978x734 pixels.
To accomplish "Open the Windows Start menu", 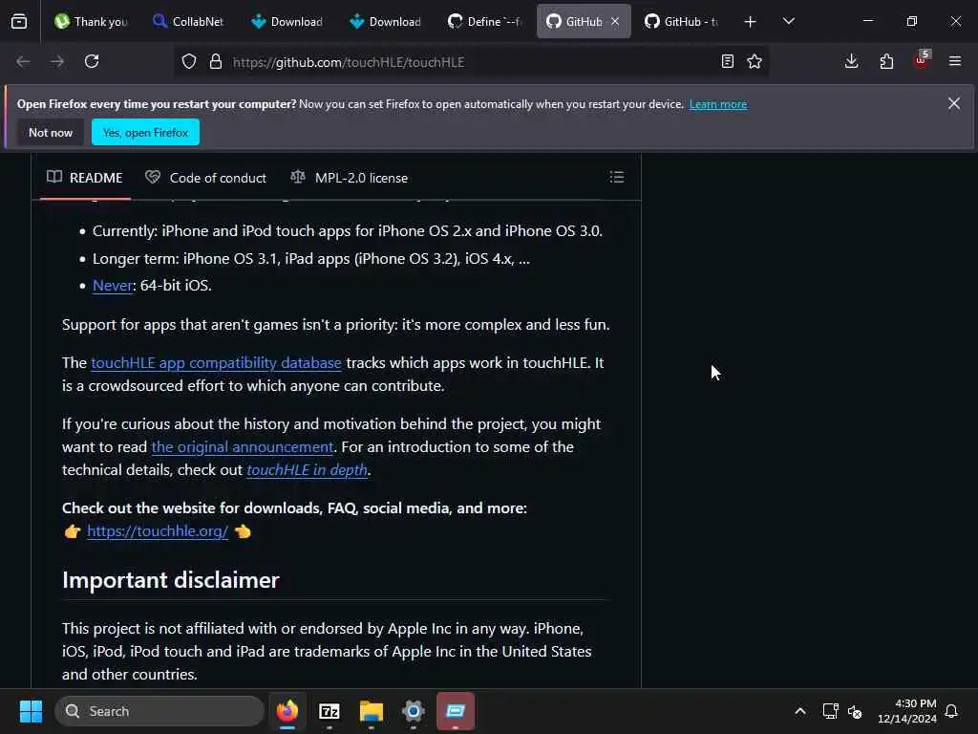I will click(31, 711).
